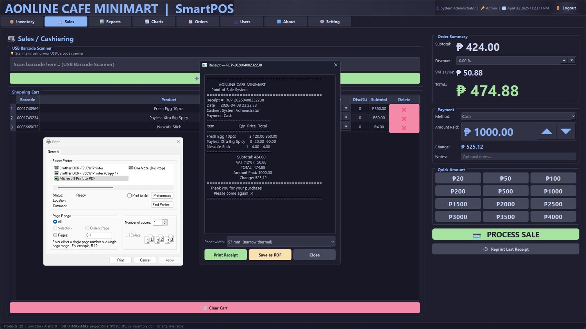
Task: Choose the ₱100 quick amount
Action: 553,178
